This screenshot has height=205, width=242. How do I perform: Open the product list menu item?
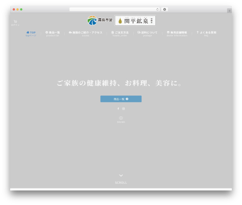(x=53, y=34)
